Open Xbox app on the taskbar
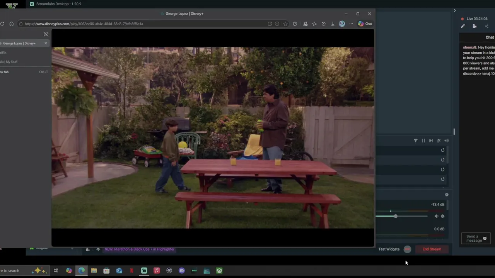This screenshot has width=495, height=278. click(x=219, y=271)
